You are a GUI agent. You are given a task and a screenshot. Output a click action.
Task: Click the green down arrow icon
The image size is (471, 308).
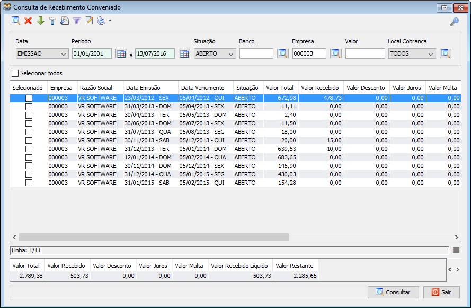(x=40, y=21)
